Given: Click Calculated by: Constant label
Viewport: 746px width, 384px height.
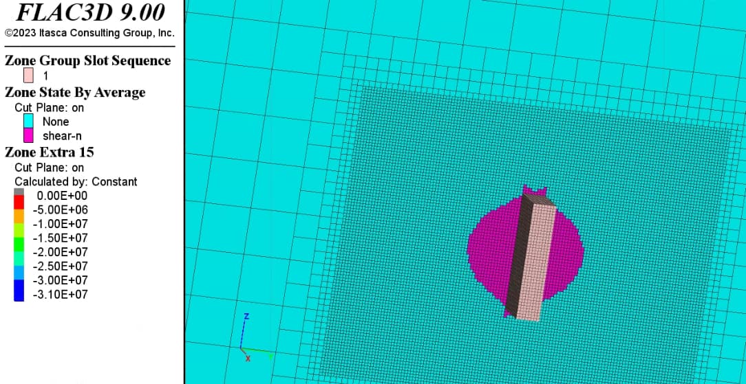Looking at the screenshot, I should click(x=76, y=181).
